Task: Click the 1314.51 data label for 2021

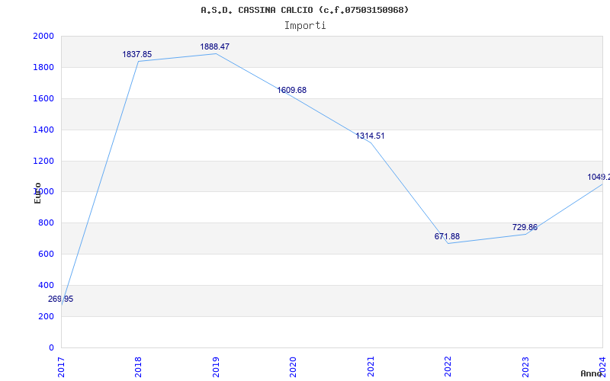Action: [x=370, y=136]
